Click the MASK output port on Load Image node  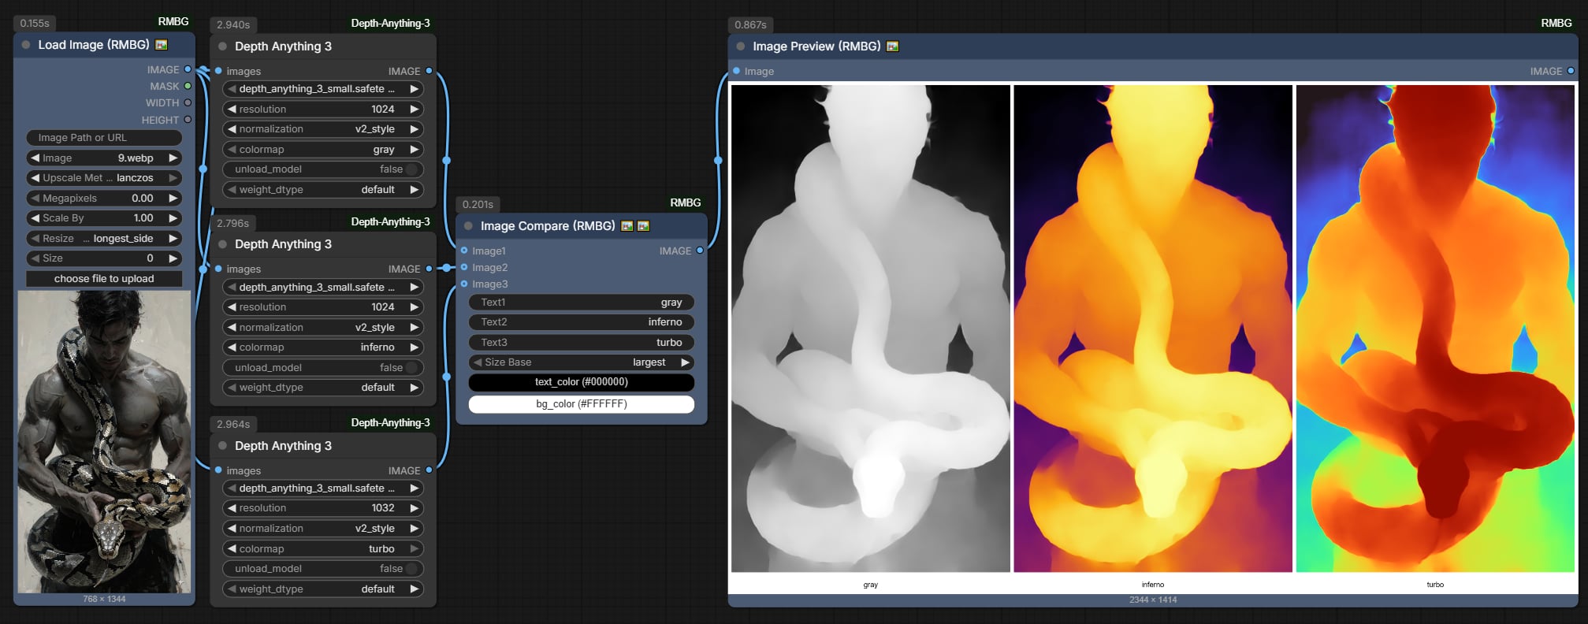[x=188, y=86]
